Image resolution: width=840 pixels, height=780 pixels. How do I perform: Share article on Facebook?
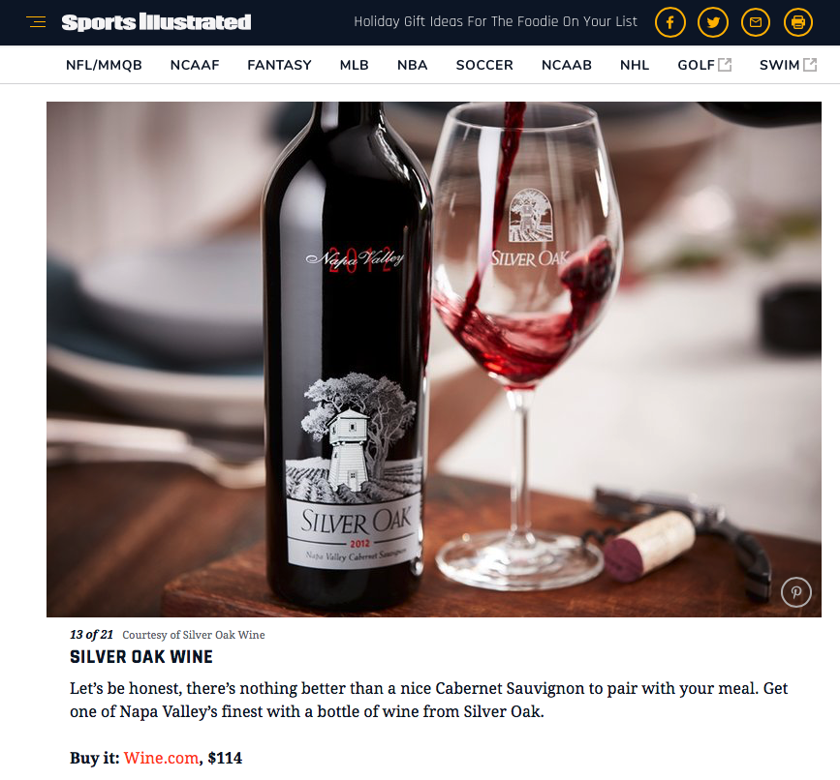coord(670,22)
